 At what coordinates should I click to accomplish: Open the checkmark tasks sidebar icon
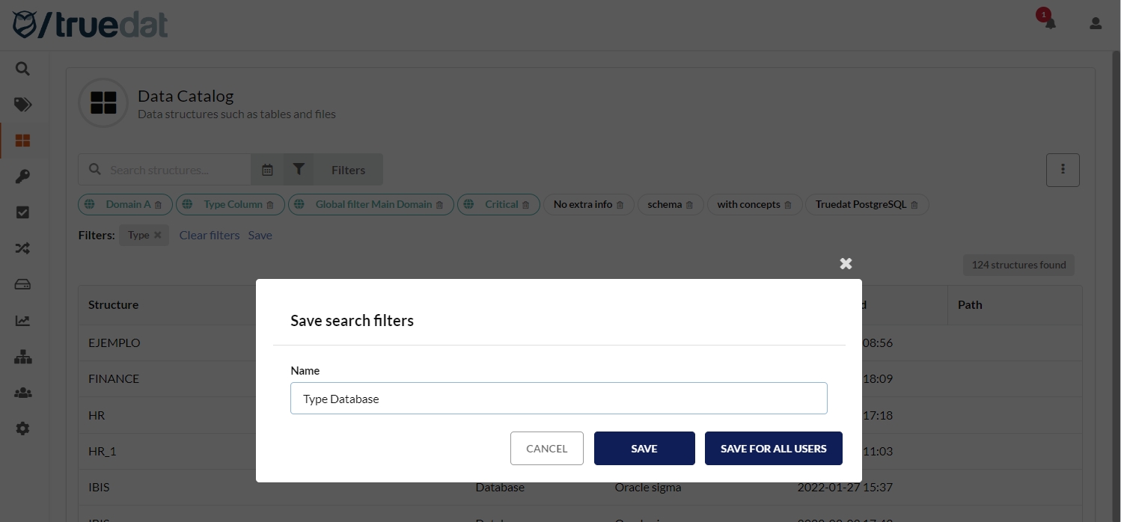[22, 212]
